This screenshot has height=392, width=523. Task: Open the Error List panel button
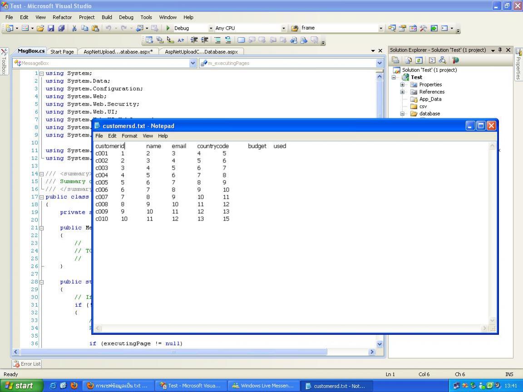[x=27, y=363]
